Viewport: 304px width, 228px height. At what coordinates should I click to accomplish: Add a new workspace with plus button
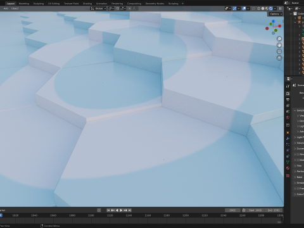pyautogui.click(x=182, y=4)
